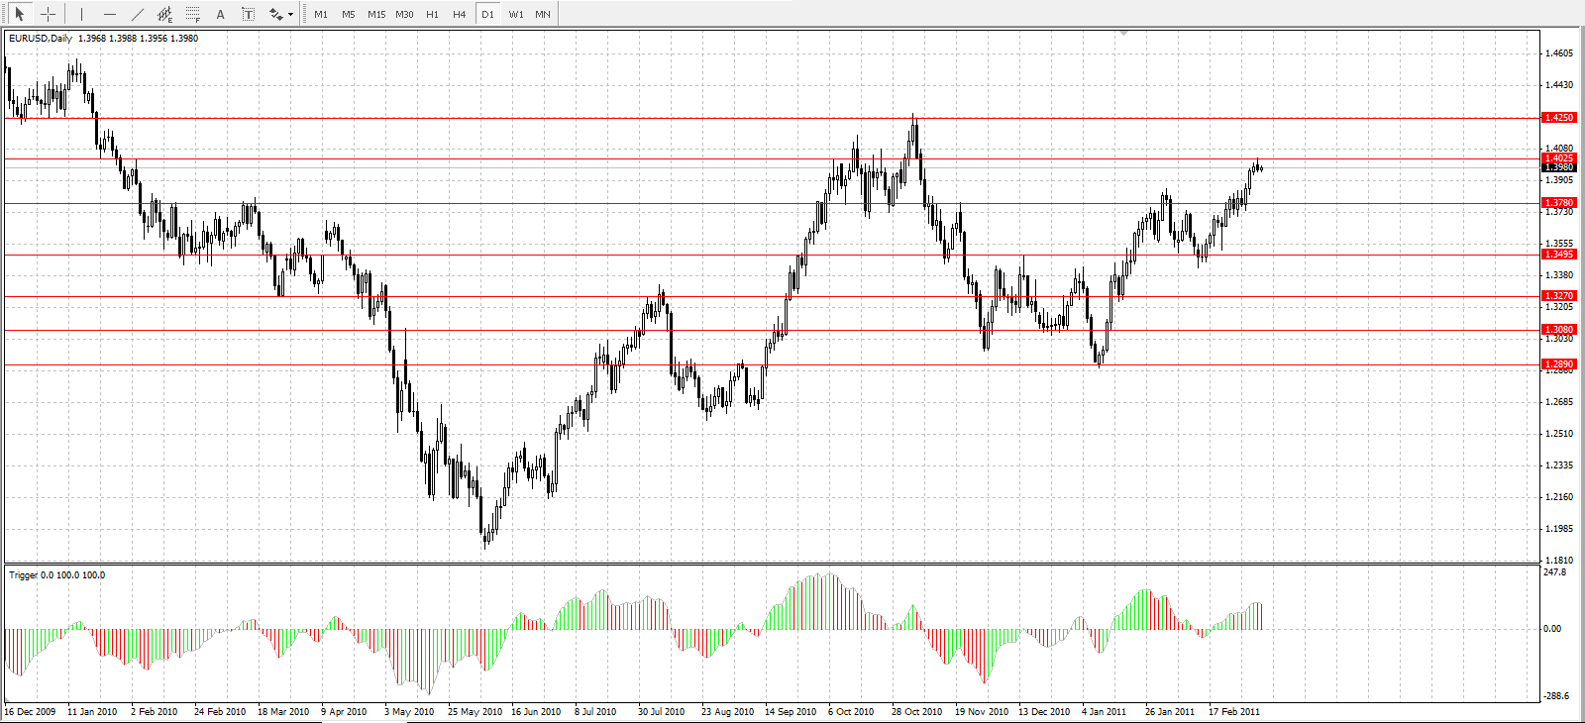
Task: Select the Fibonacci Retracement tool
Action: [192, 14]
